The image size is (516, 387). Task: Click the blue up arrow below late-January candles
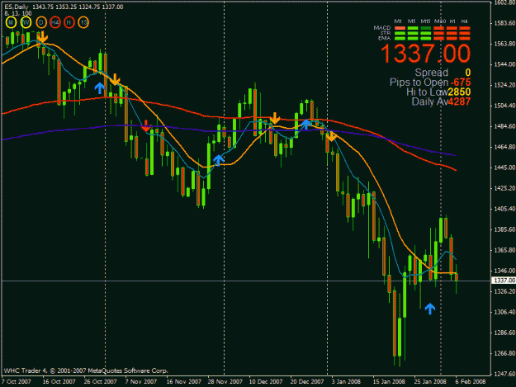pos(430,309)
